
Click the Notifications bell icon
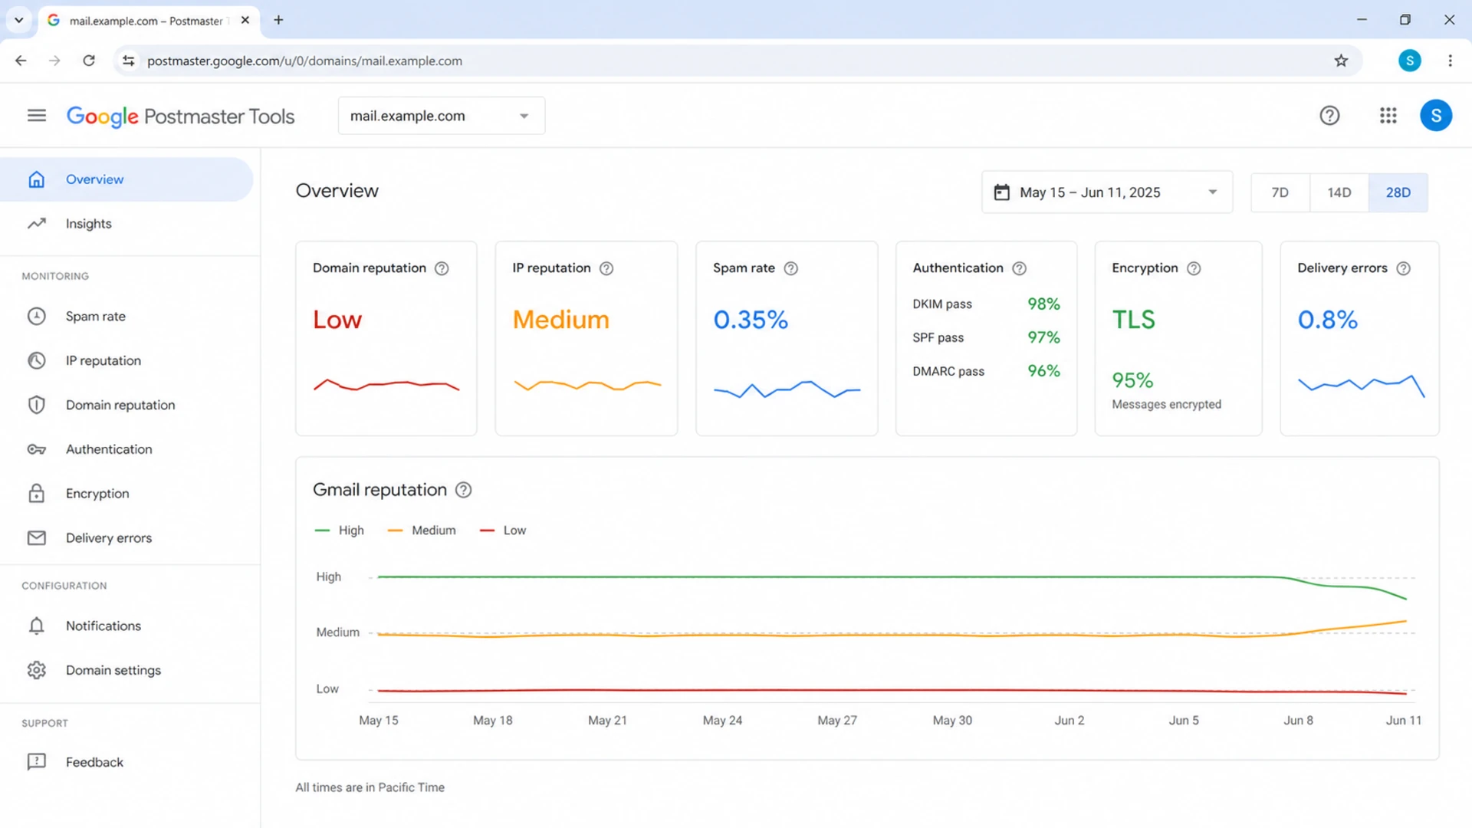37,626
